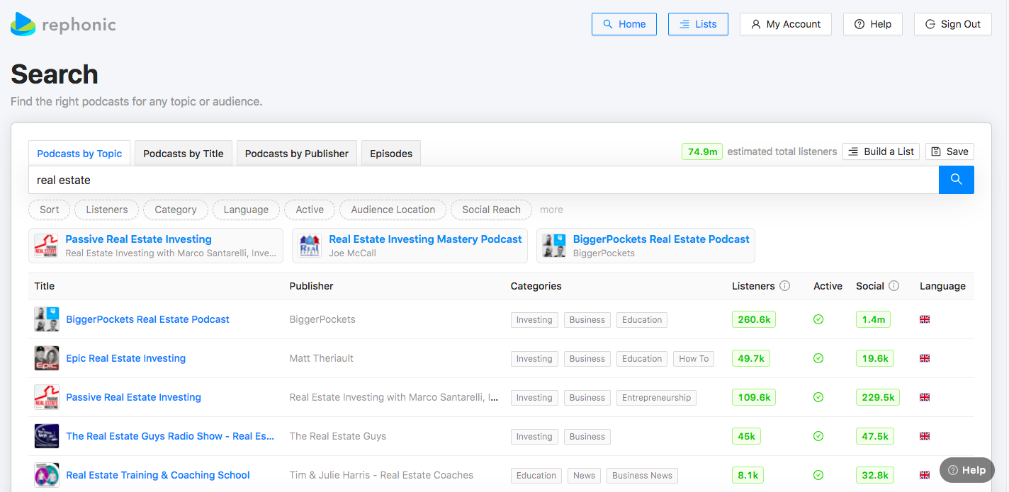Click the Build a List button
1009x492 pixels.
(x=881, y=151)
